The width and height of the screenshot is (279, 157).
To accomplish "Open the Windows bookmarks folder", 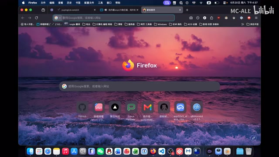I will [x=160, y=24].
